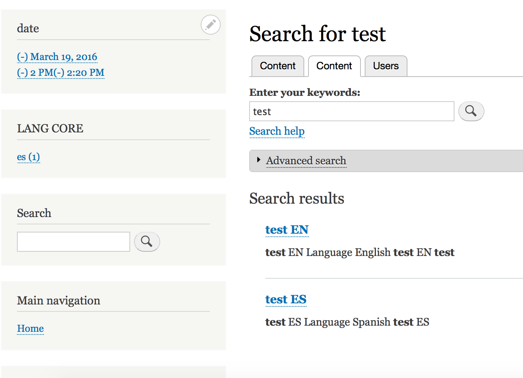Open the Advanced search section label
Screen dimensions: 523x378
pyautogui.click(x=306, y=161)
